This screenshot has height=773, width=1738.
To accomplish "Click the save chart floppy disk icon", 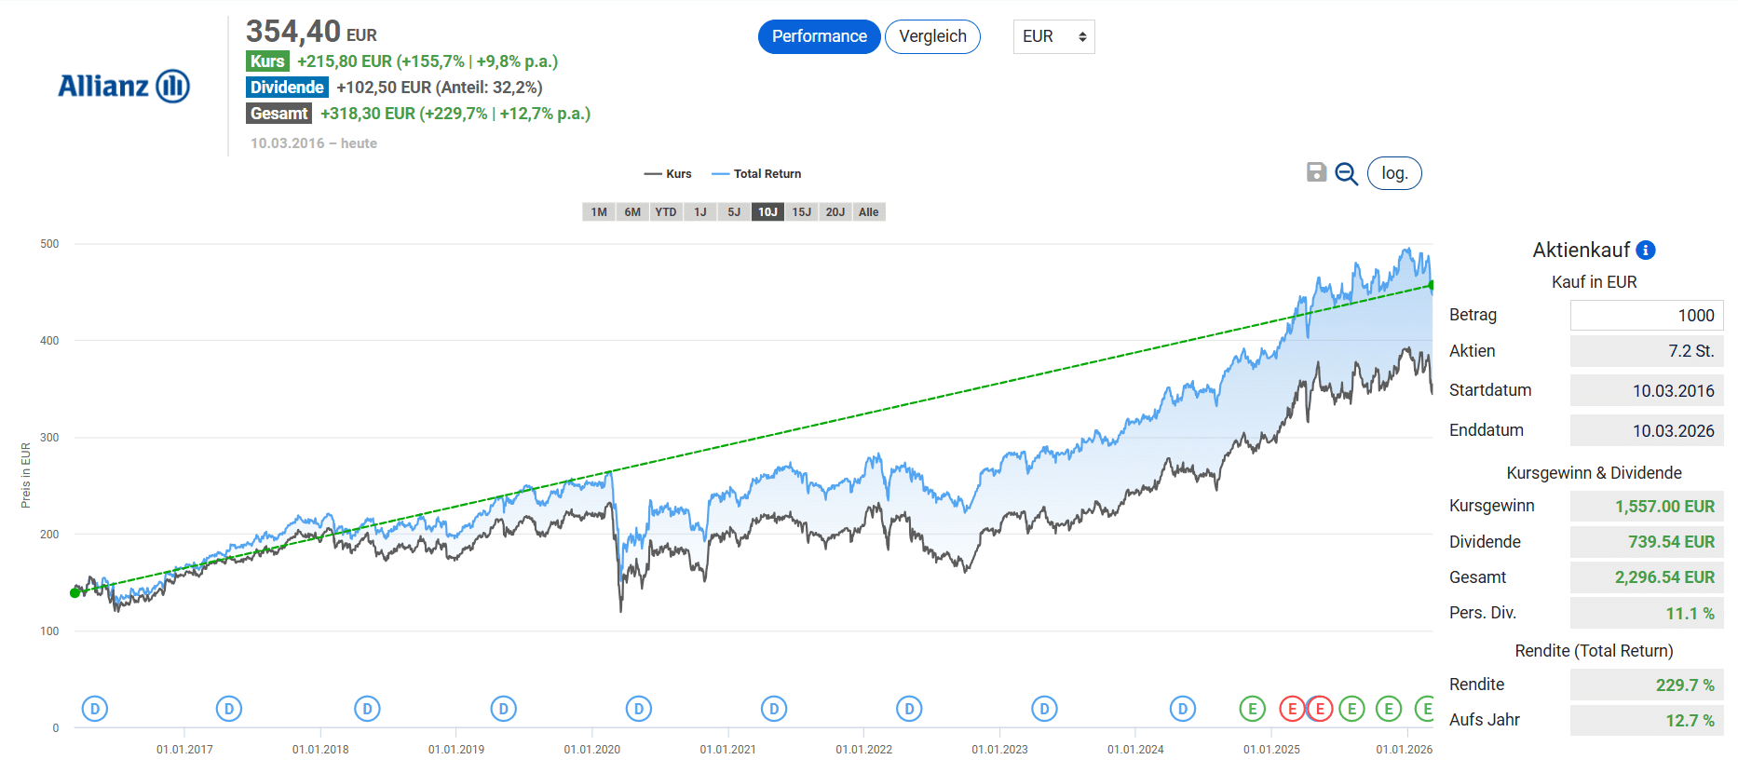I will click(x=1316, y=172).
